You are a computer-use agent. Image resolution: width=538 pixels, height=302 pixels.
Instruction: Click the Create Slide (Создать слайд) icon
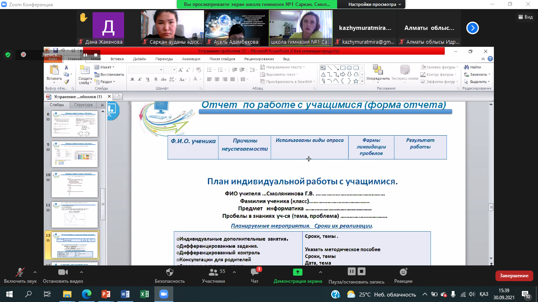click(85, 70)
